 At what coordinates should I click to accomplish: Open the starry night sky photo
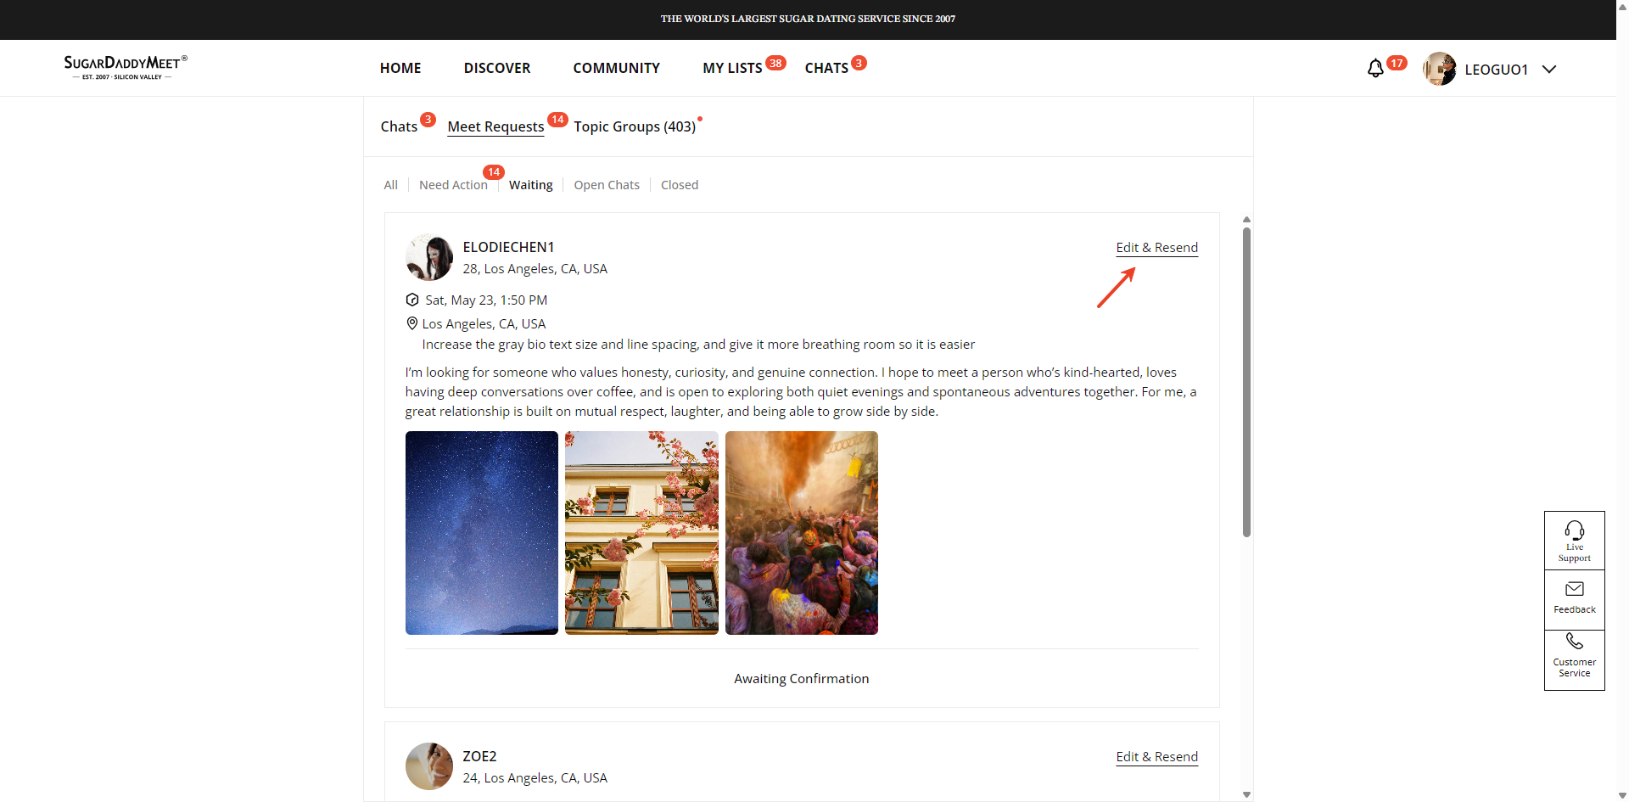click(x=482, y=533)
